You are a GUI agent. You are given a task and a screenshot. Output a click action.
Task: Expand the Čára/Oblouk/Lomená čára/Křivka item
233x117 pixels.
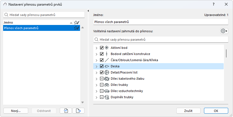(97, 60)
